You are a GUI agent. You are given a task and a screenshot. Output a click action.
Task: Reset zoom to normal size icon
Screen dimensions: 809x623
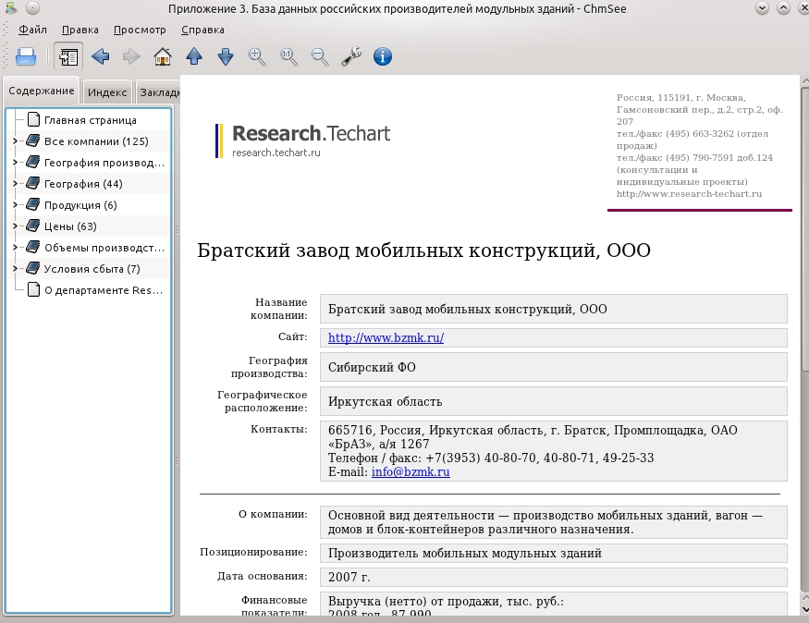(288, 56)
